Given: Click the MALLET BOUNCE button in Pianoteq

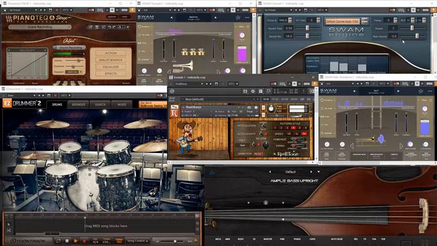Looking at the screenshot, I should 111,60.
